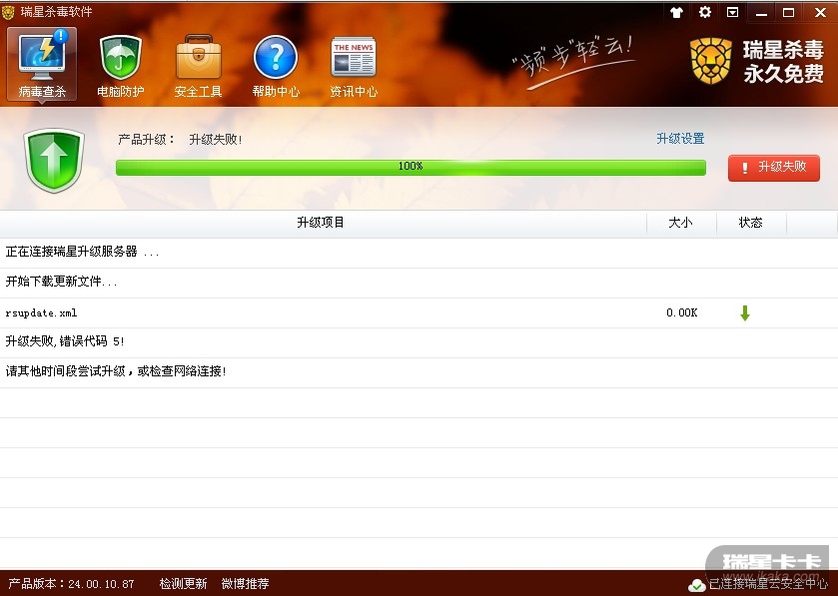Click the green download arrow icon
This screenshot has width=838, height=596.
745,312
